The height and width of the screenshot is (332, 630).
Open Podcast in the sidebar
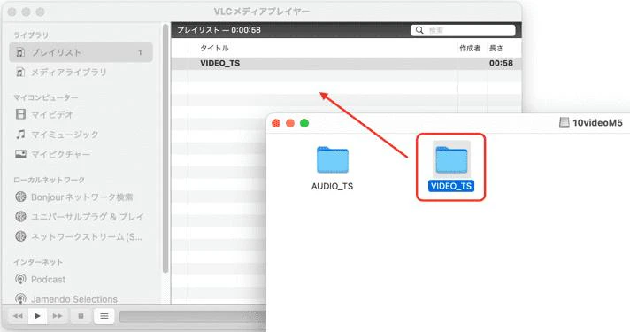coord(48,280)
